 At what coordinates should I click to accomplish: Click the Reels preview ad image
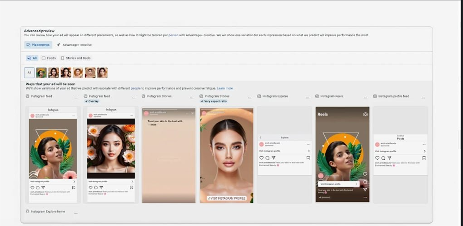click(343, 154)
